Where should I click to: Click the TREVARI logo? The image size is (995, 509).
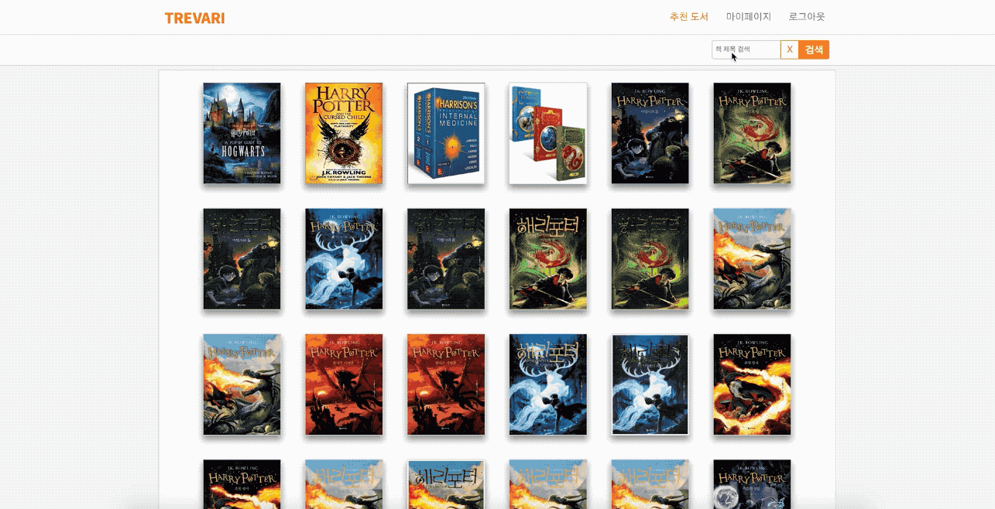(194, 18)
